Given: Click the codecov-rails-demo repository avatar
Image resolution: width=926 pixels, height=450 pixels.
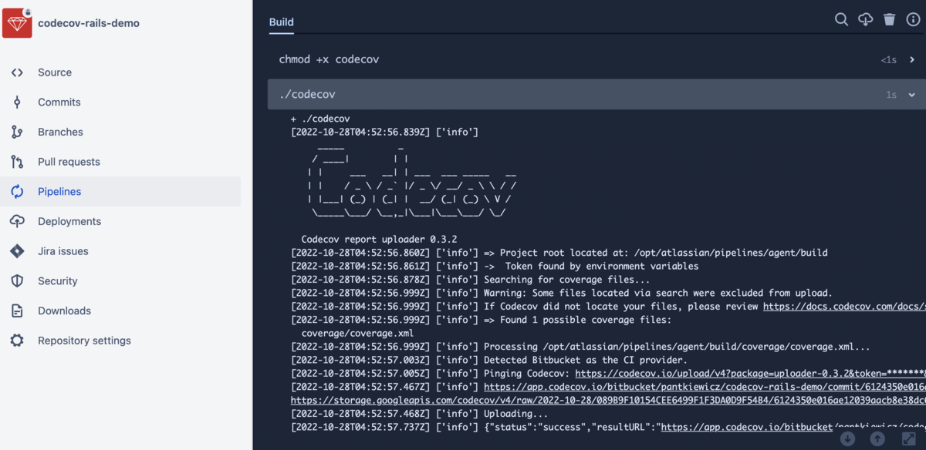Looking at the screenshot, I should click(17, 23).
